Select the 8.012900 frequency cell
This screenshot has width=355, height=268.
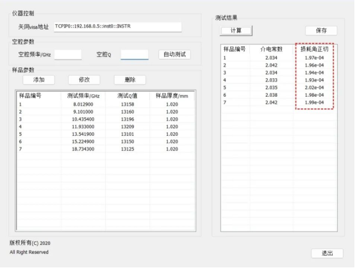tap(83, 105)
